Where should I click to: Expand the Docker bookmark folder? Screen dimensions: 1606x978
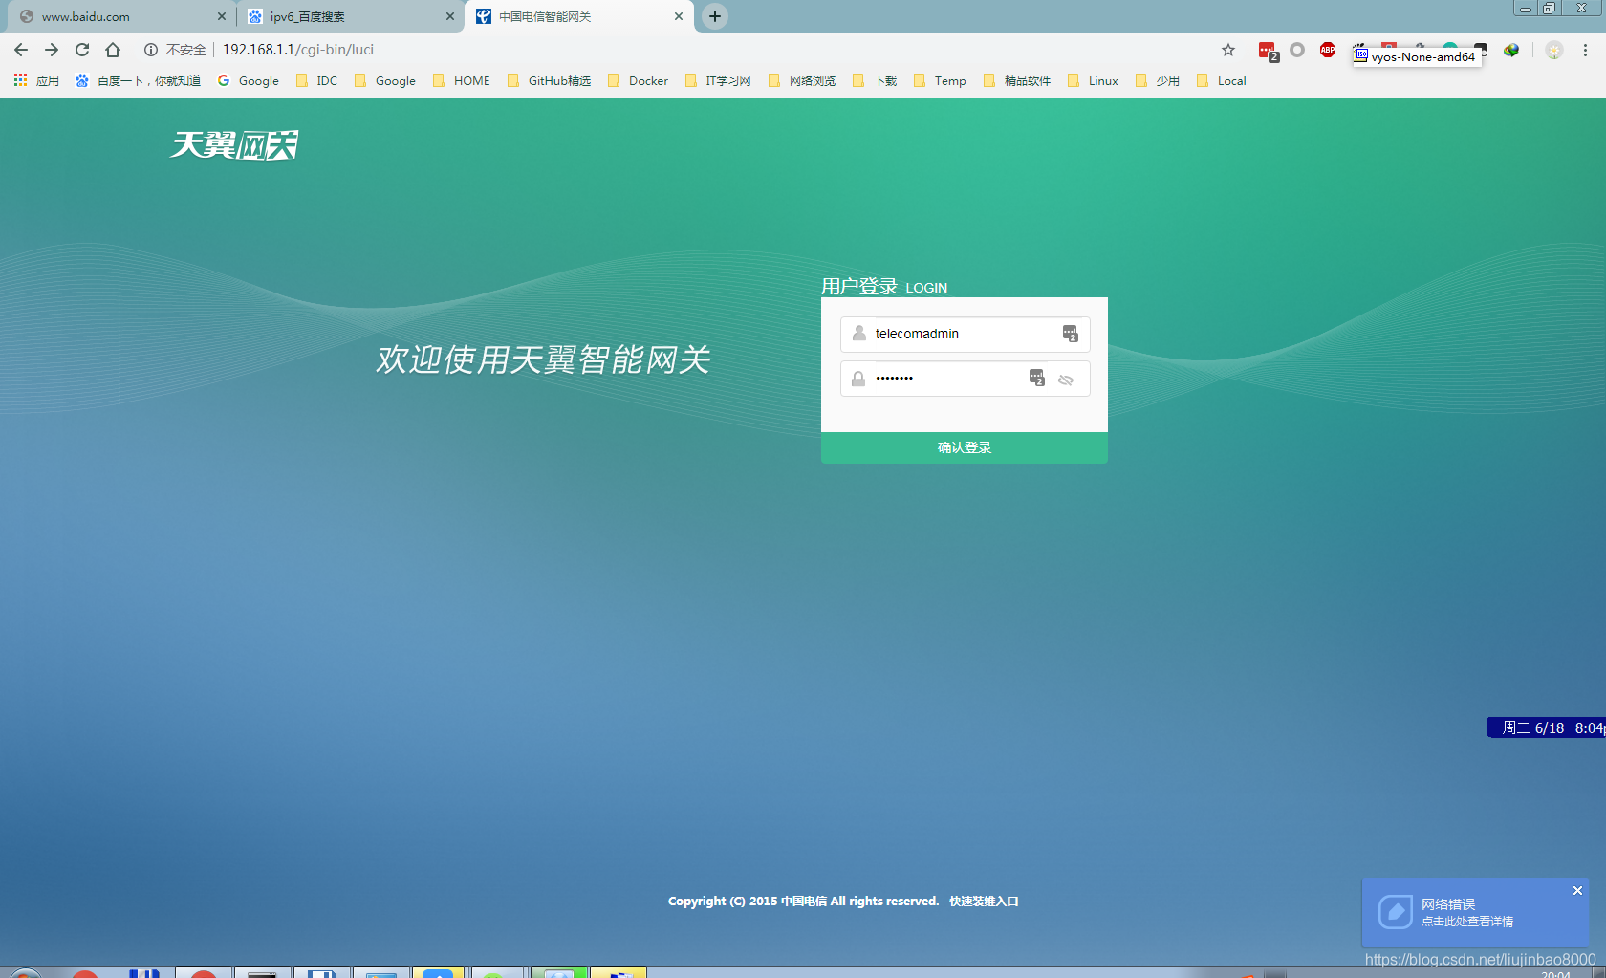(x=638, y=80)
